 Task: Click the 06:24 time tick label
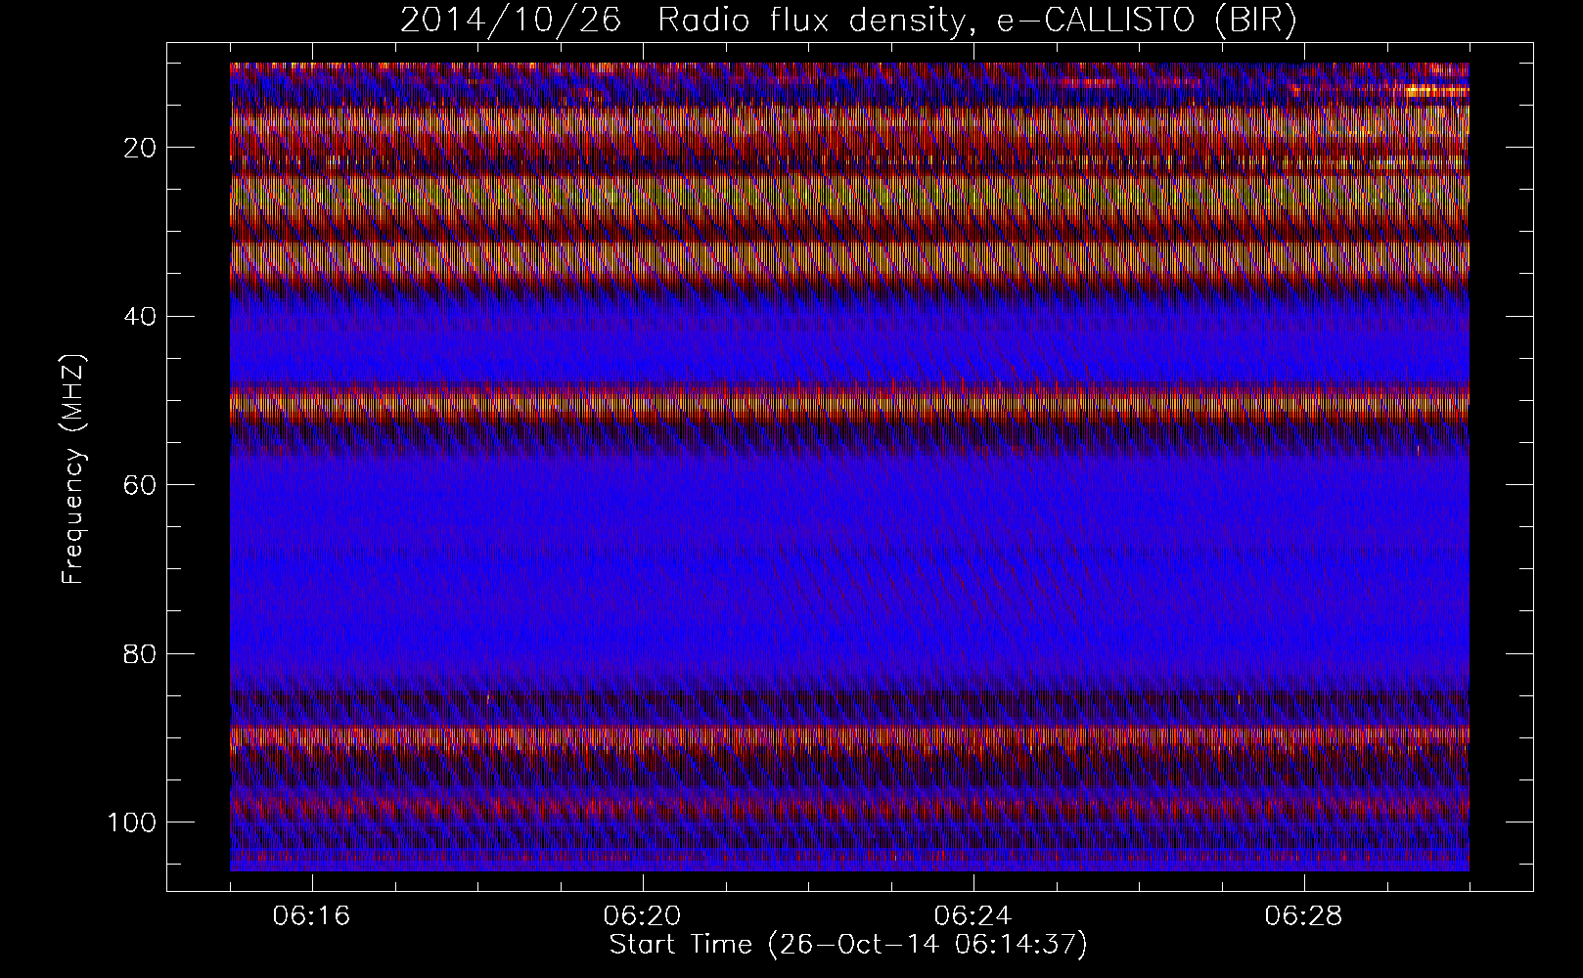[x=973, y=916]
